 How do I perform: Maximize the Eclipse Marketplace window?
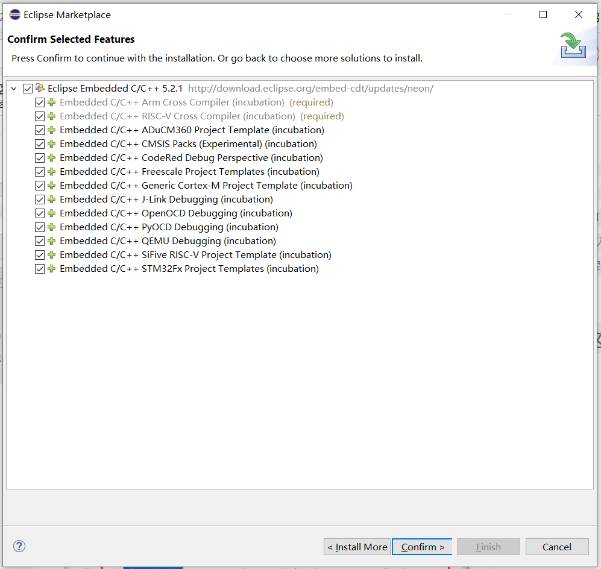coord(543,14)
